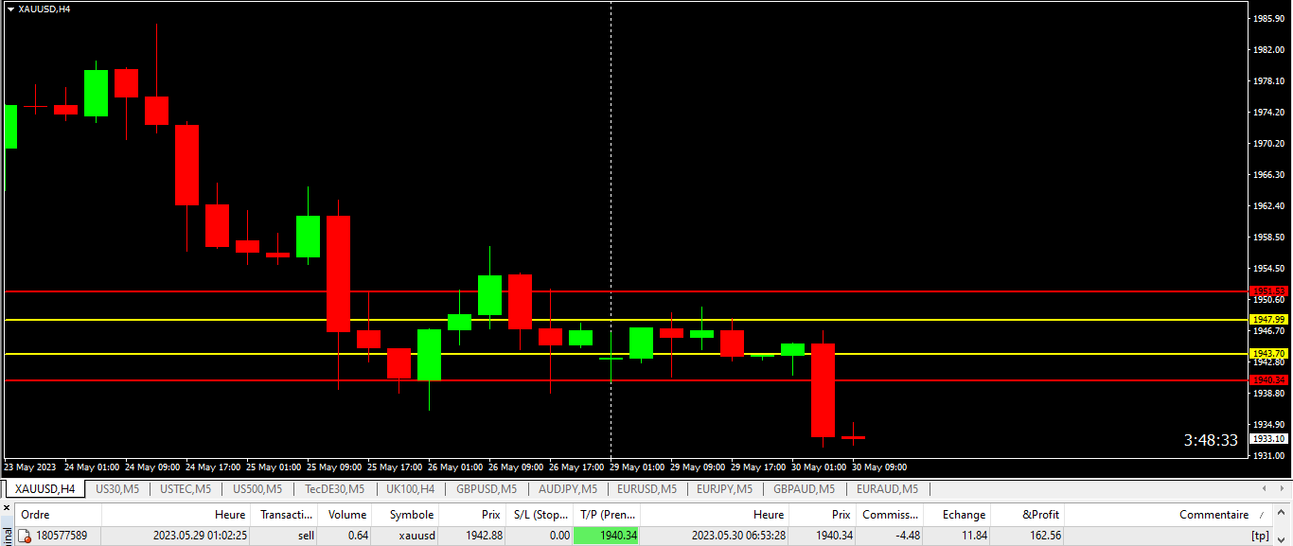Click the xauusd symbol cell

[x=405, y=536]
